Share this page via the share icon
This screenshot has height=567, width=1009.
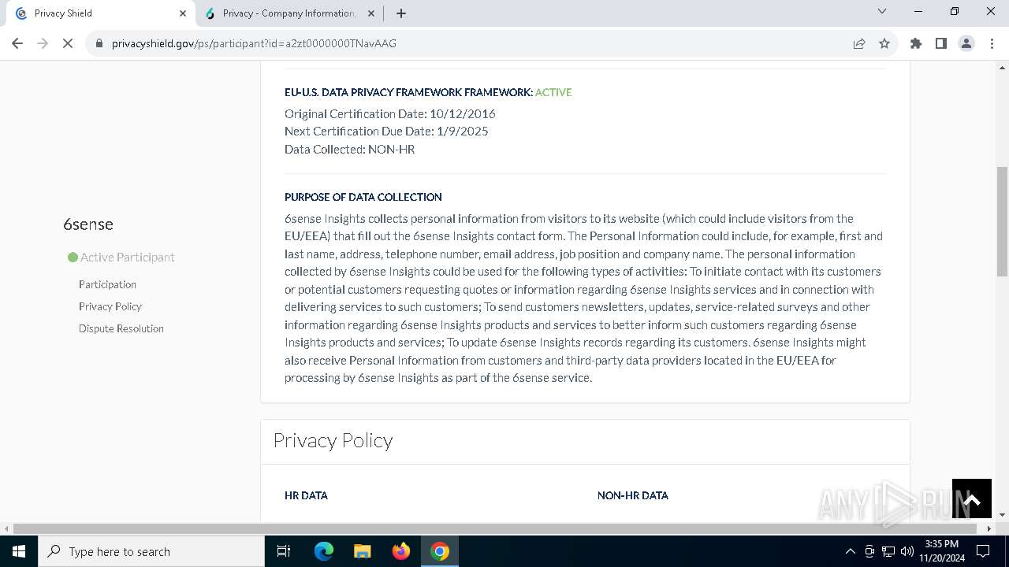(859, 43)
